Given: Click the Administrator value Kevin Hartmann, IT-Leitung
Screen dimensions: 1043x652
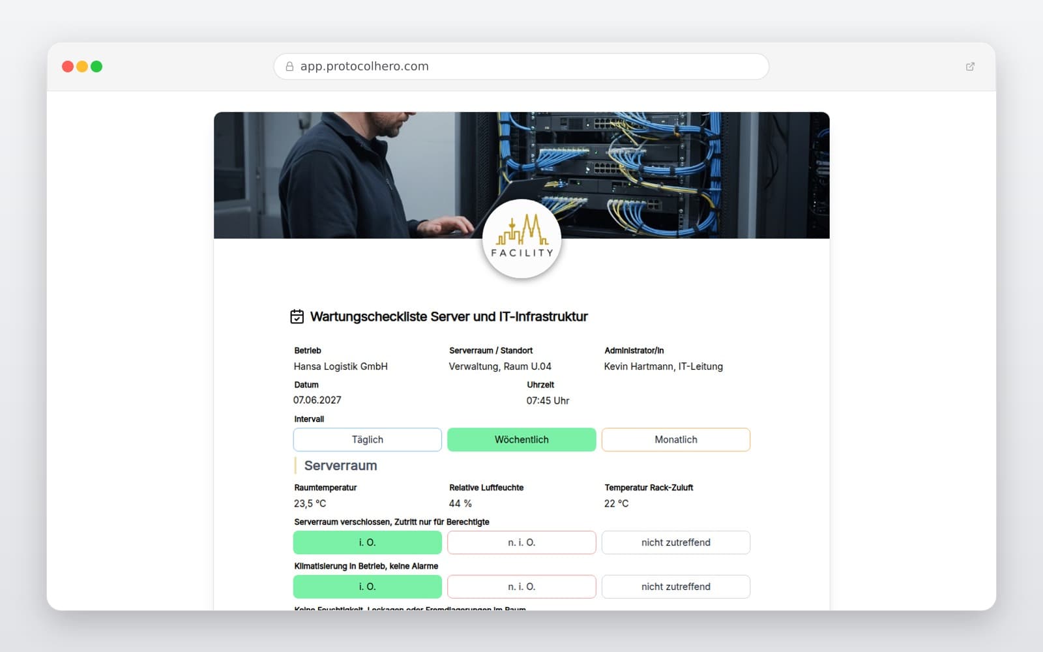Looking at the screenshot, I should pos(664,366).
